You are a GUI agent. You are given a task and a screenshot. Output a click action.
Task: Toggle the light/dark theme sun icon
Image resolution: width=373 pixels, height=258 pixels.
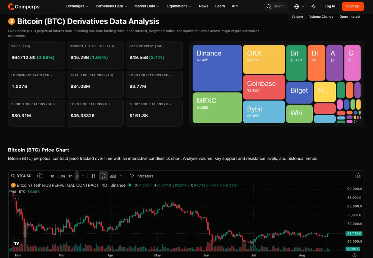[313, 7]
